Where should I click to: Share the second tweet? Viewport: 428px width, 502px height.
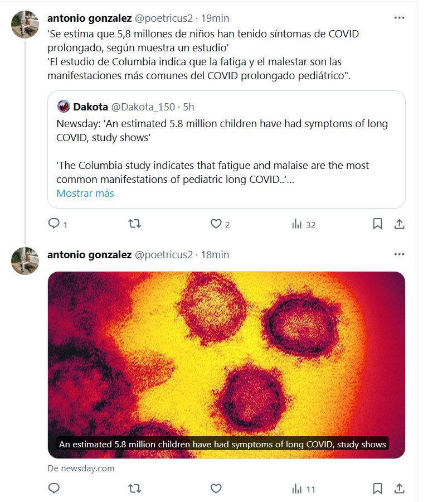pyautogui.click(x=399, y=489)
